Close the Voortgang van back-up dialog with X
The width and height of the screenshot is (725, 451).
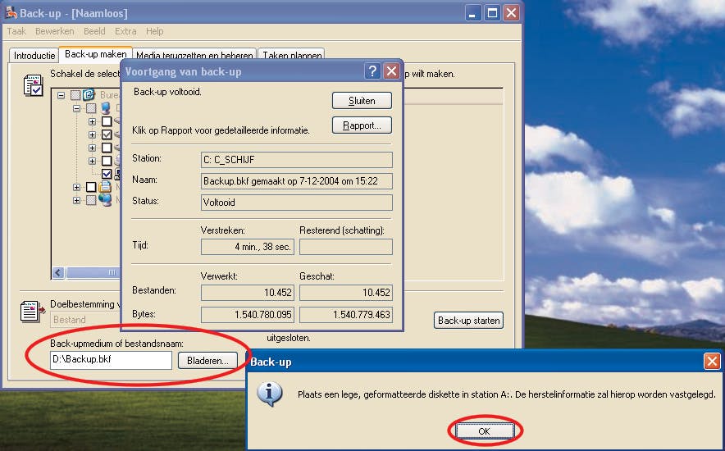point(391,71)
